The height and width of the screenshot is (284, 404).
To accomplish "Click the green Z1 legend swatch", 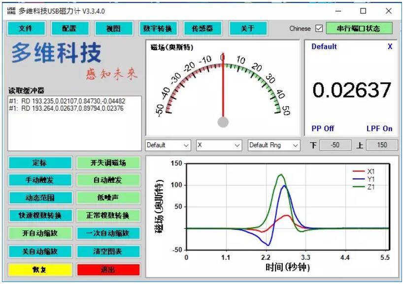I will click(x=359, y=187).
